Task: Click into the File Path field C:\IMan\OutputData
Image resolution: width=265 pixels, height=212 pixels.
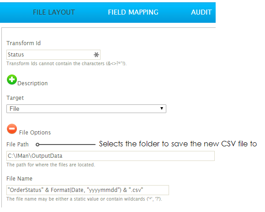Action: pos(111,156)
